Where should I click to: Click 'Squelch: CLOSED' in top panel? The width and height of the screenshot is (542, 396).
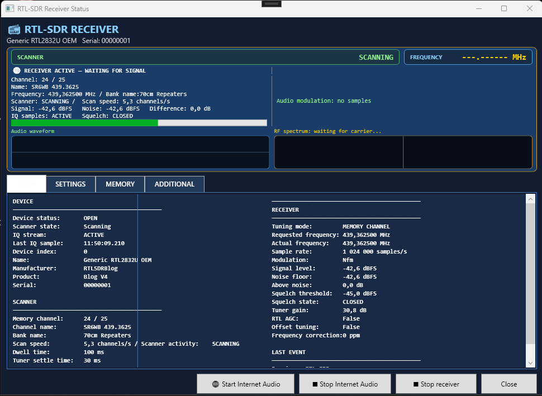click(107, 116)
